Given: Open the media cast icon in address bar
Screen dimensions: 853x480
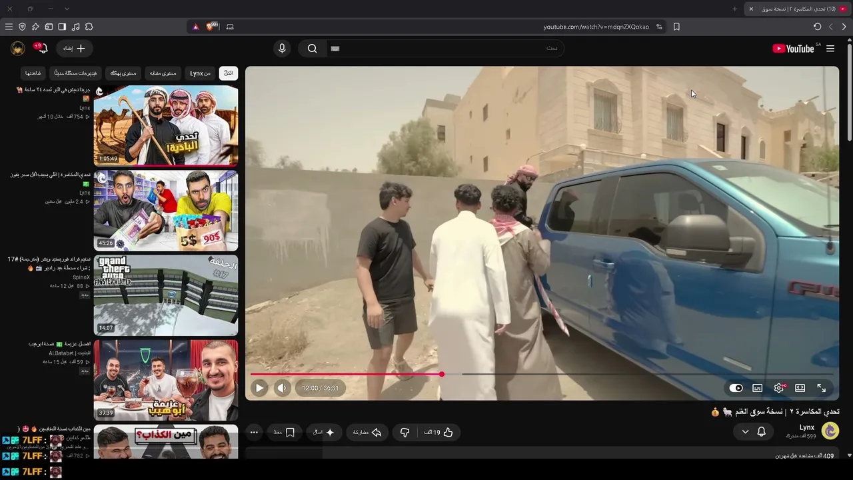Looking at the screenshot, I should click(x=230, y=27).
